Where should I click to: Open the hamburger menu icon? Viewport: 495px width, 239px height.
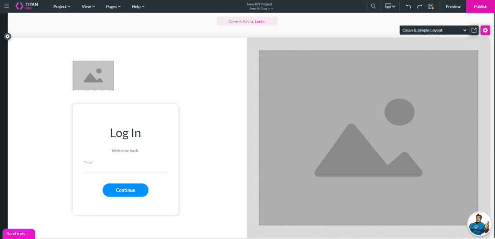(x=6, y=6)
